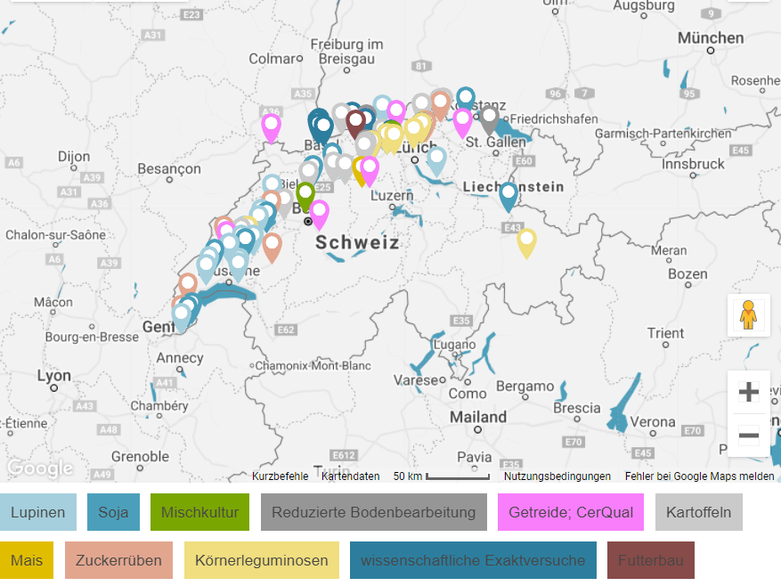Image resolution: width=781 pixels, height=586 pixels.
Task: Click the pink marker southeast of Bern
Action: point(320,215)
